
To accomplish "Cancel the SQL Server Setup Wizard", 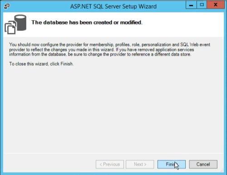I will click(x=203, y=164).
